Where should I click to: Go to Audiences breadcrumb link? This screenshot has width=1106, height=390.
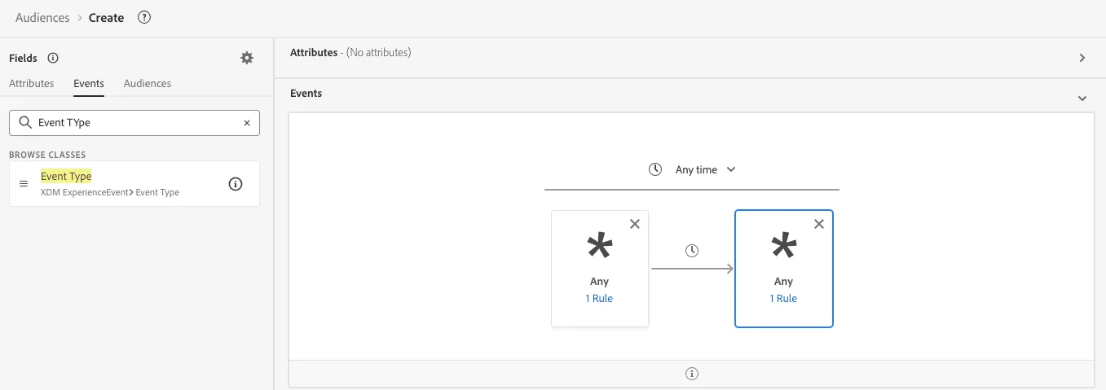coord(42,17)
